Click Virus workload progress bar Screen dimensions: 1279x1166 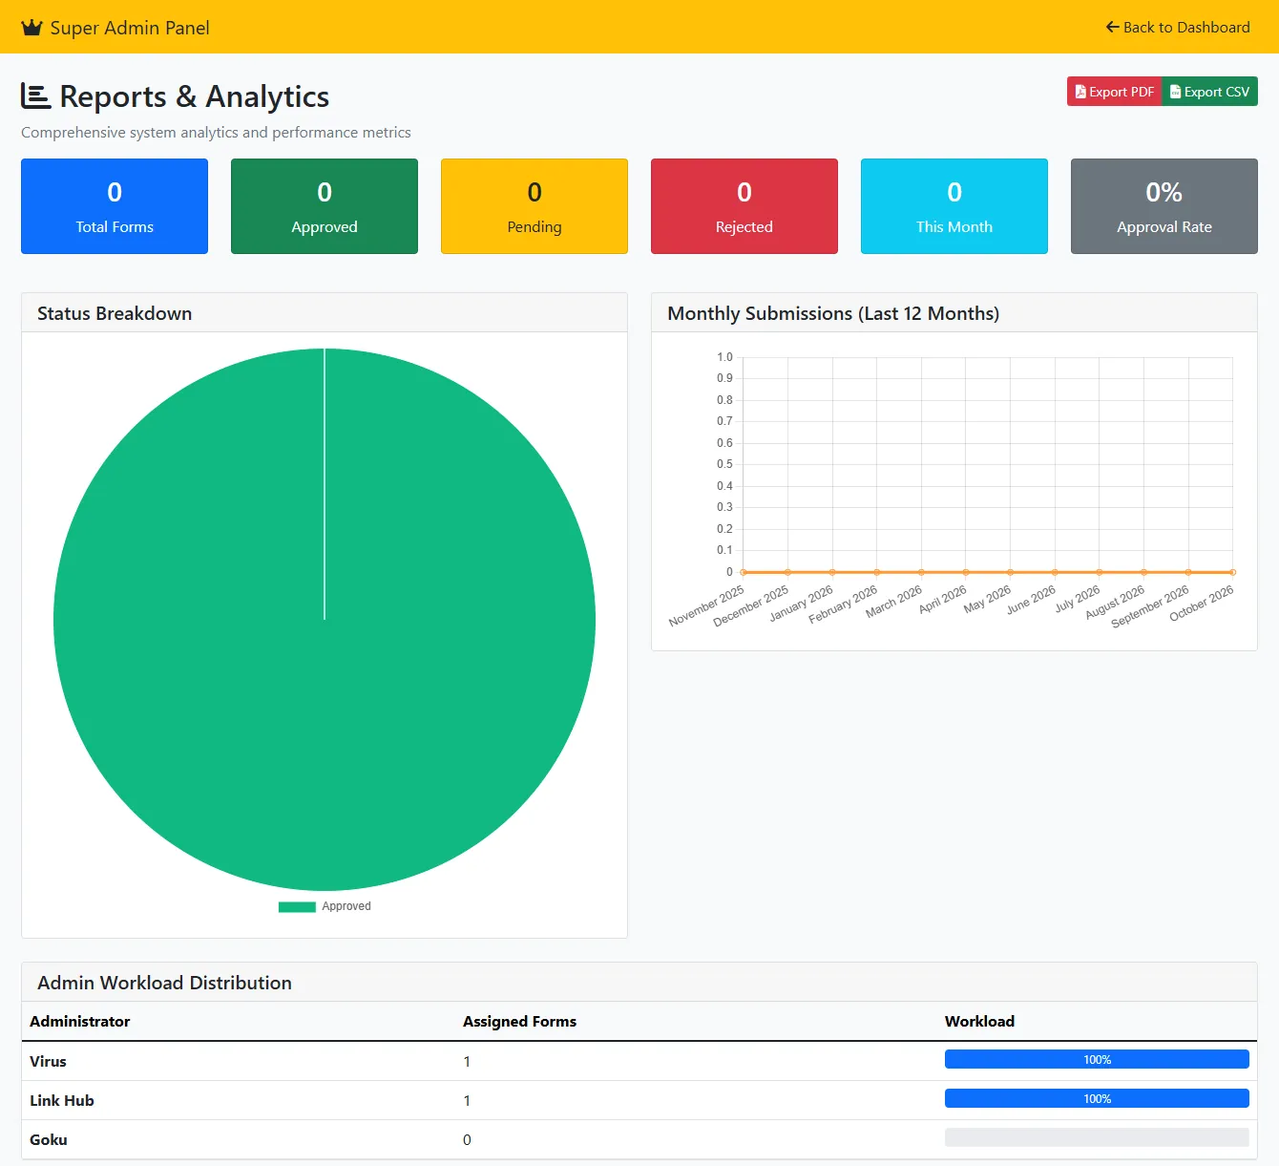(1097, 1059)
